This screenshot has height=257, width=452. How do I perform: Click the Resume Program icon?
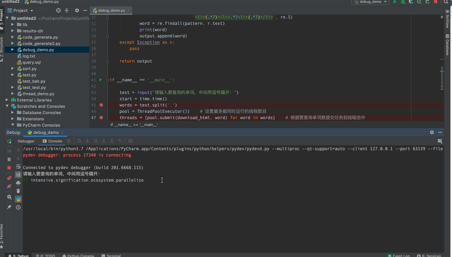(x=9, y=151)
